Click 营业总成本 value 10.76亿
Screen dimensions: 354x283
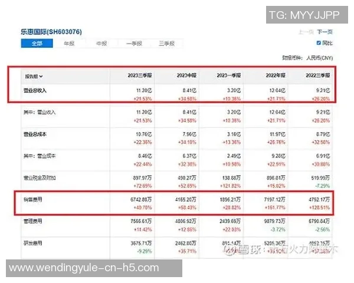144,134
